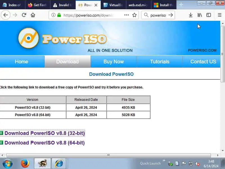This screenshot has width=225, height=169.
Task: Go back with the browser back arrow
Action: [6, 15]
